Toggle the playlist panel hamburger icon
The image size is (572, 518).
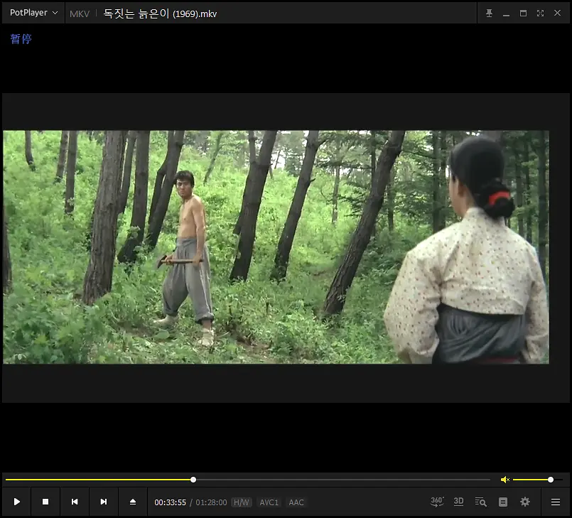556,502
